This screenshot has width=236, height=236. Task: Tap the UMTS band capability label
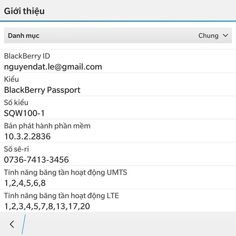pos(65,173)
